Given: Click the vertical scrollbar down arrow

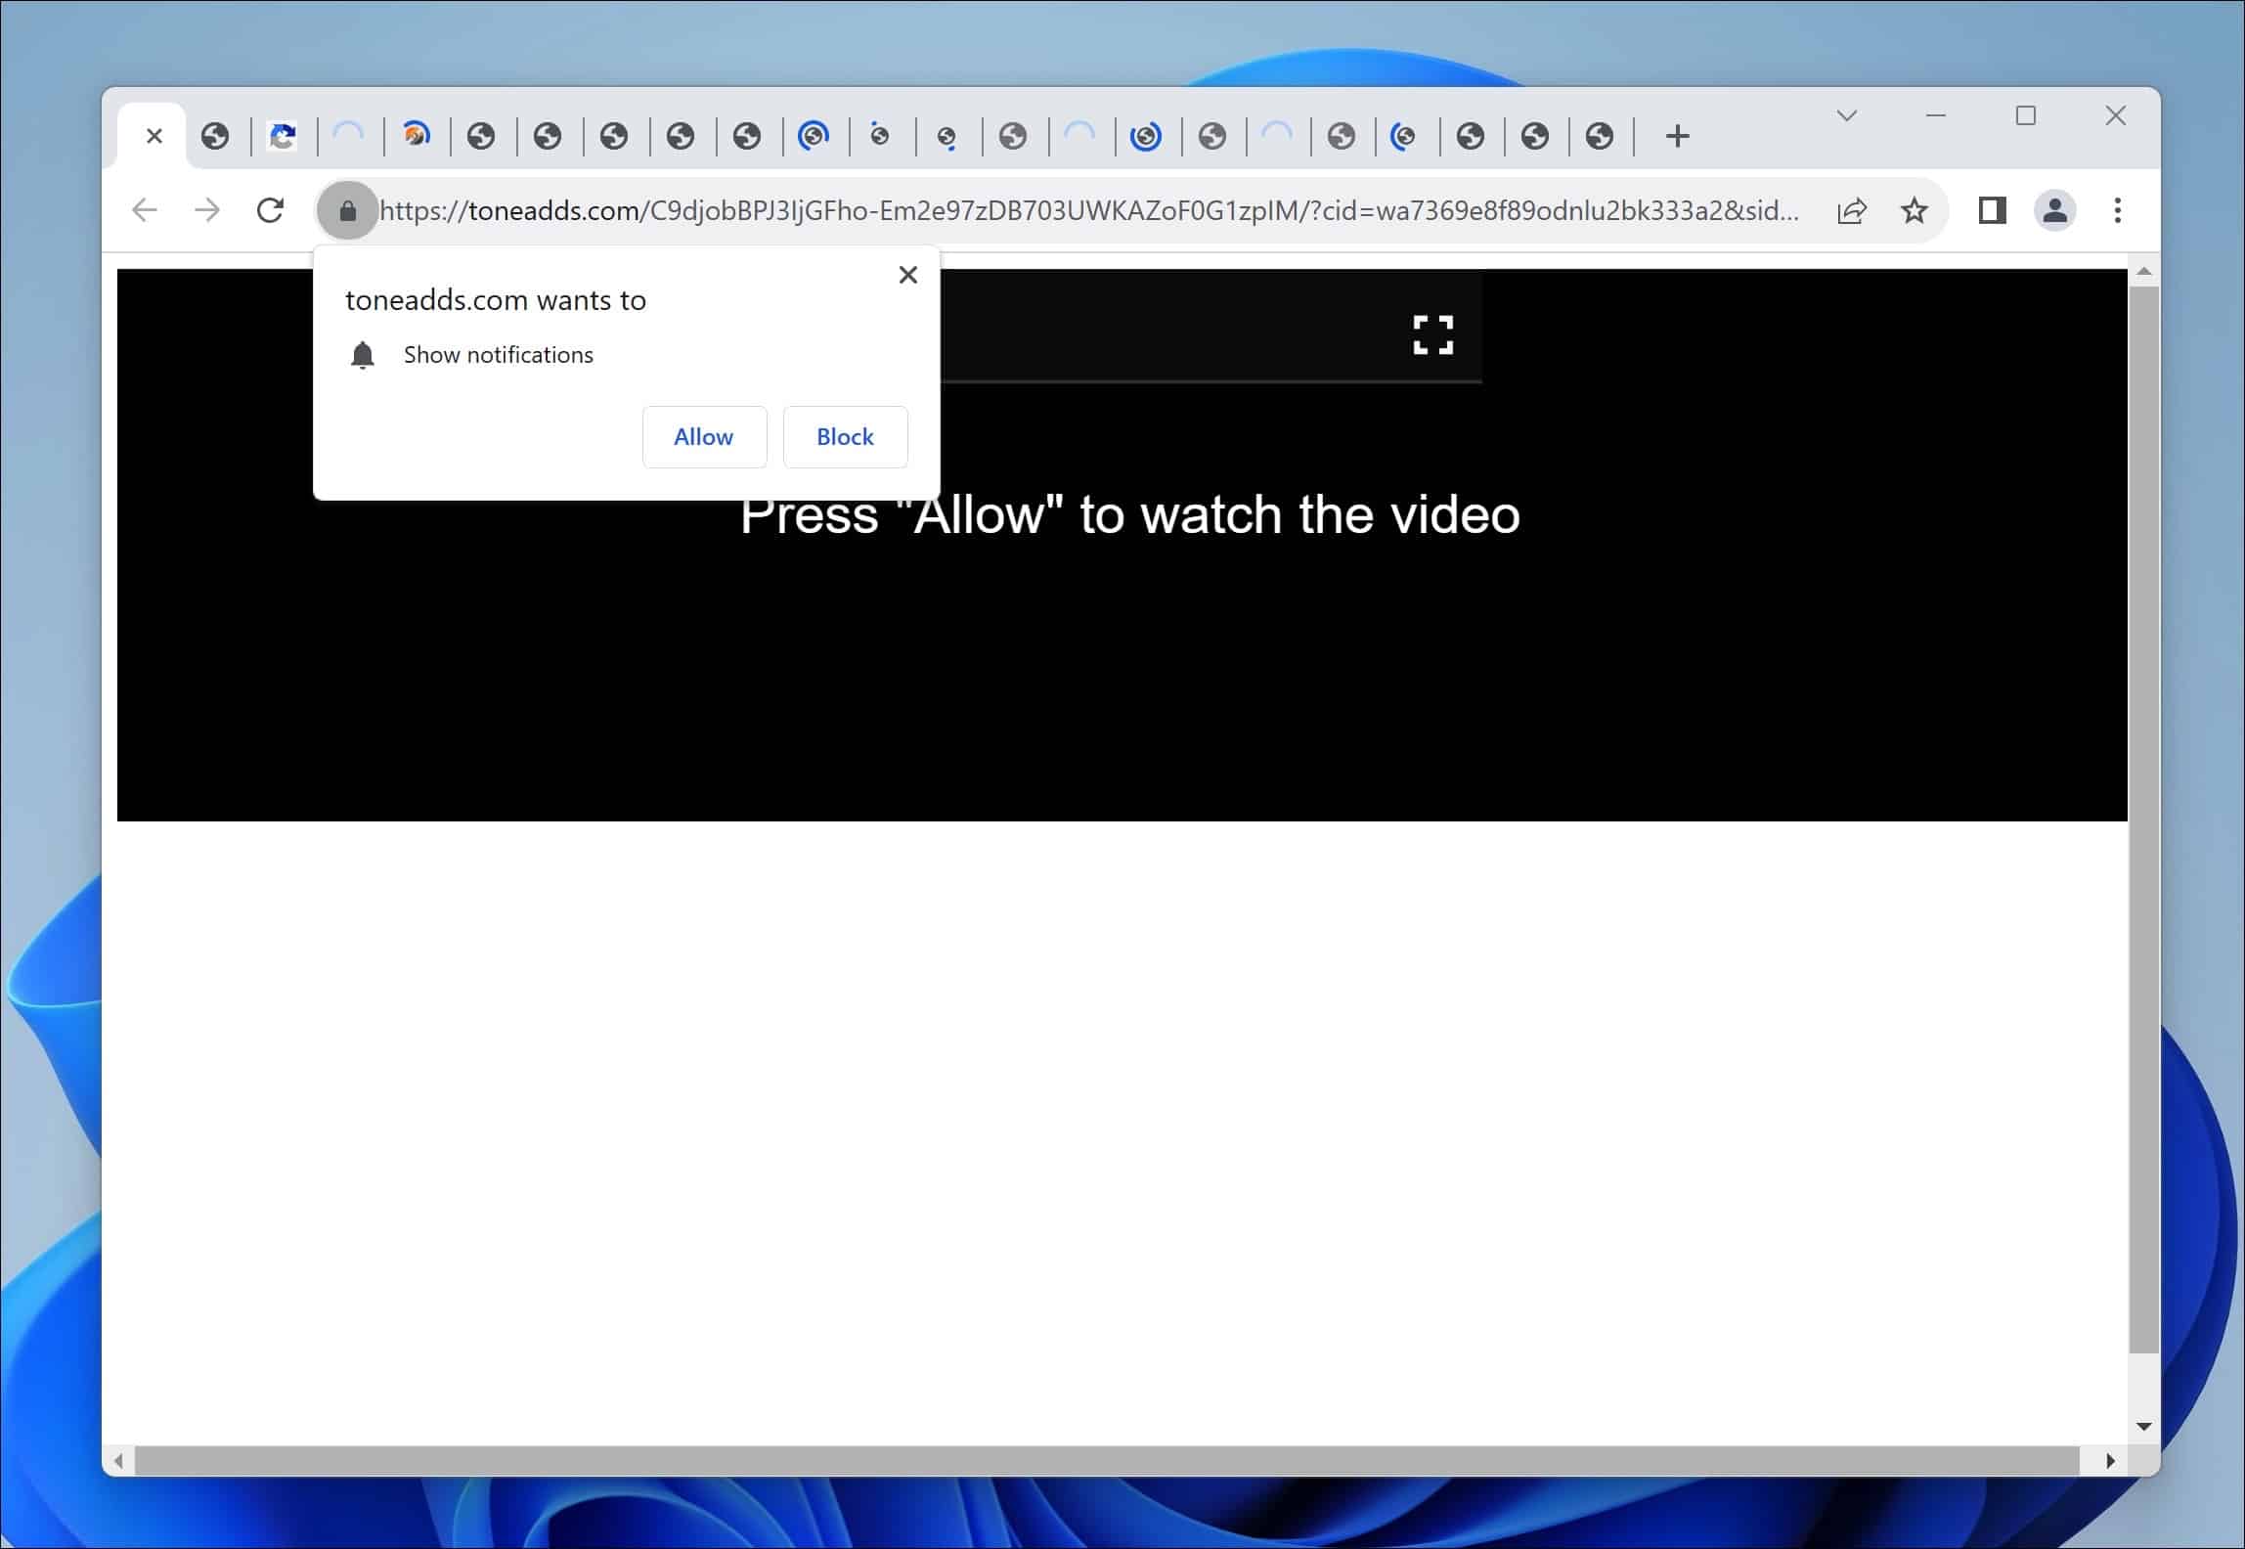Looking at the screenshot, I should [x=2144, y=1427].
